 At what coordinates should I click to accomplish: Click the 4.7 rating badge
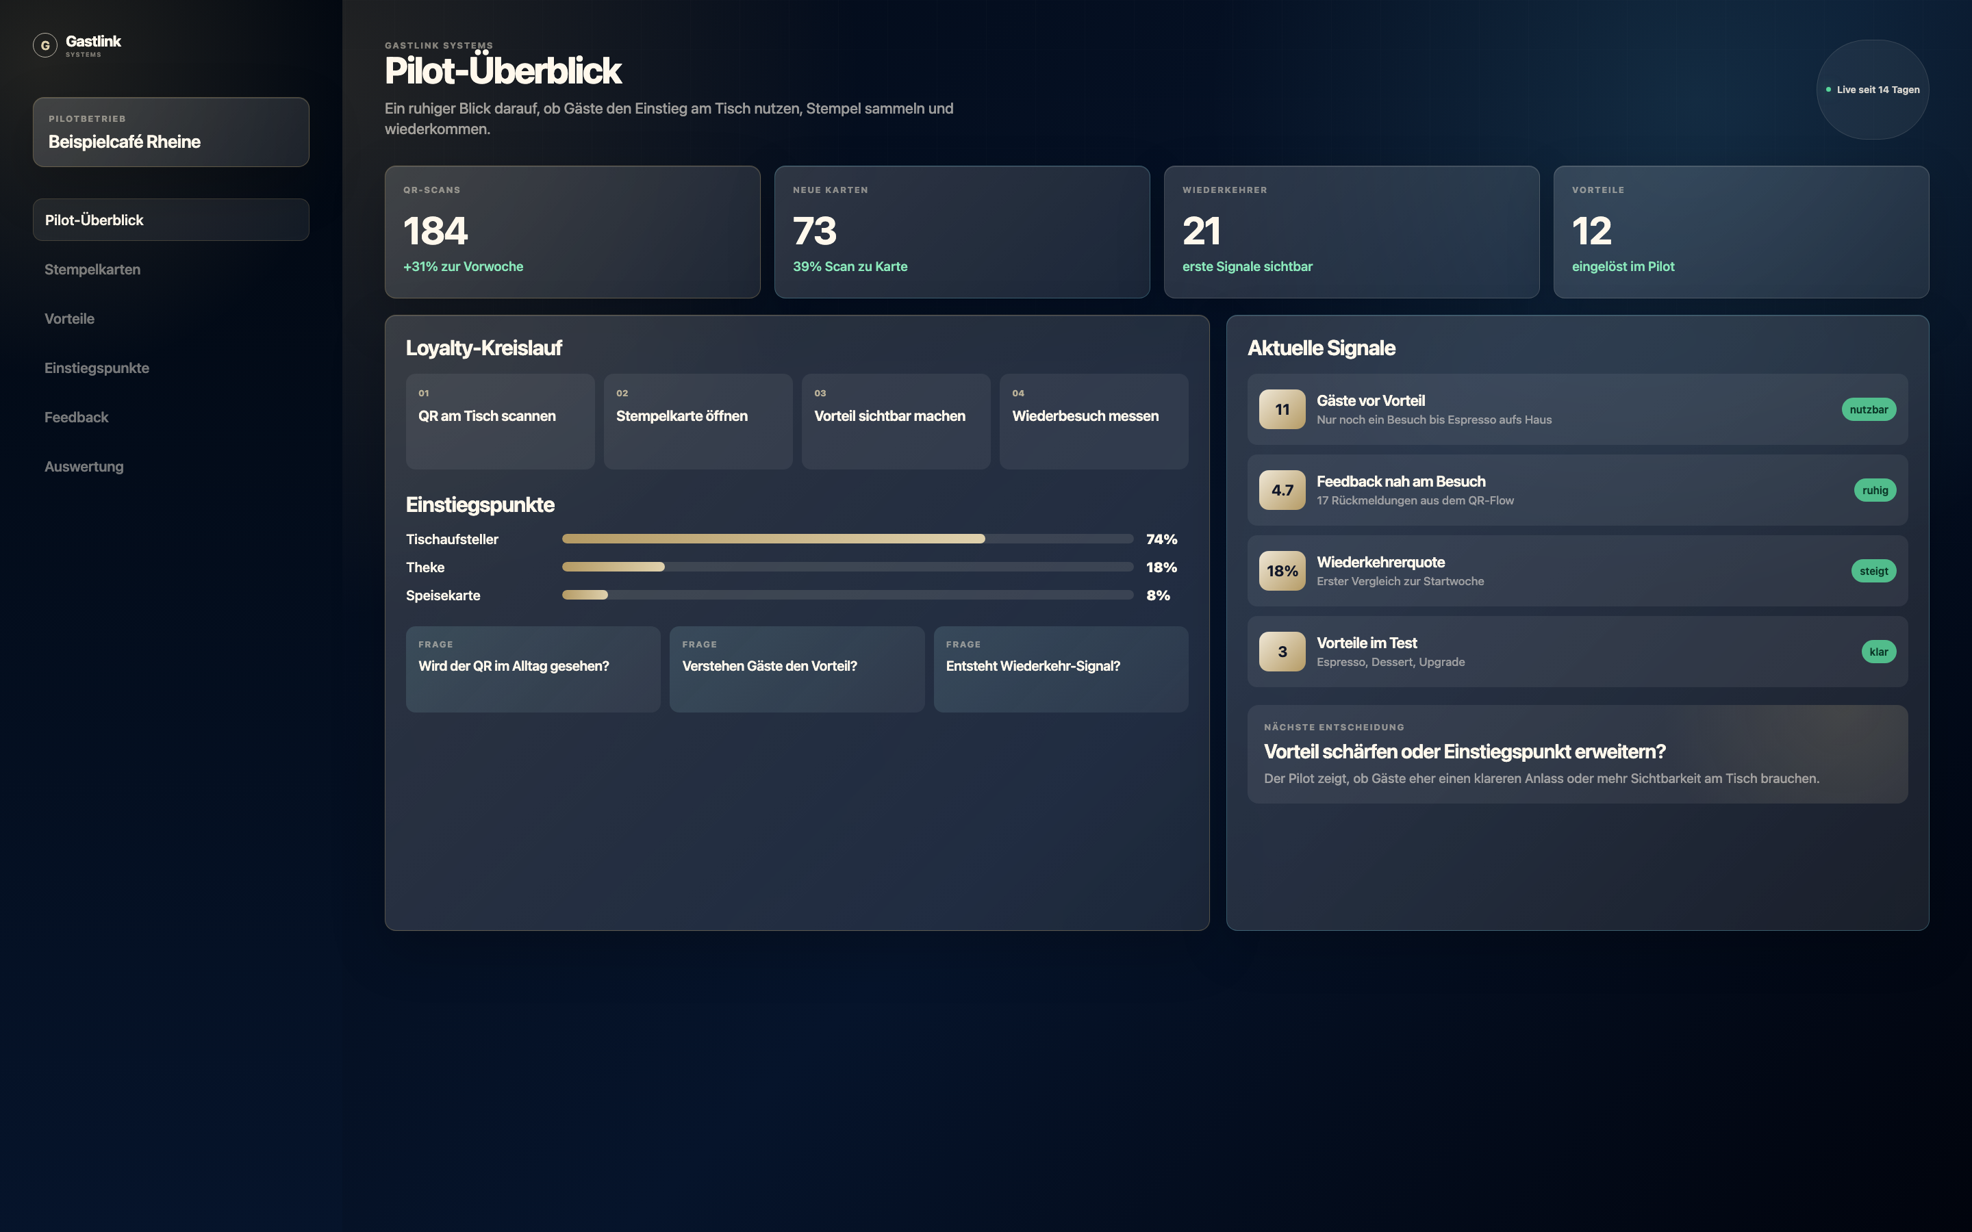point(1282,489)
